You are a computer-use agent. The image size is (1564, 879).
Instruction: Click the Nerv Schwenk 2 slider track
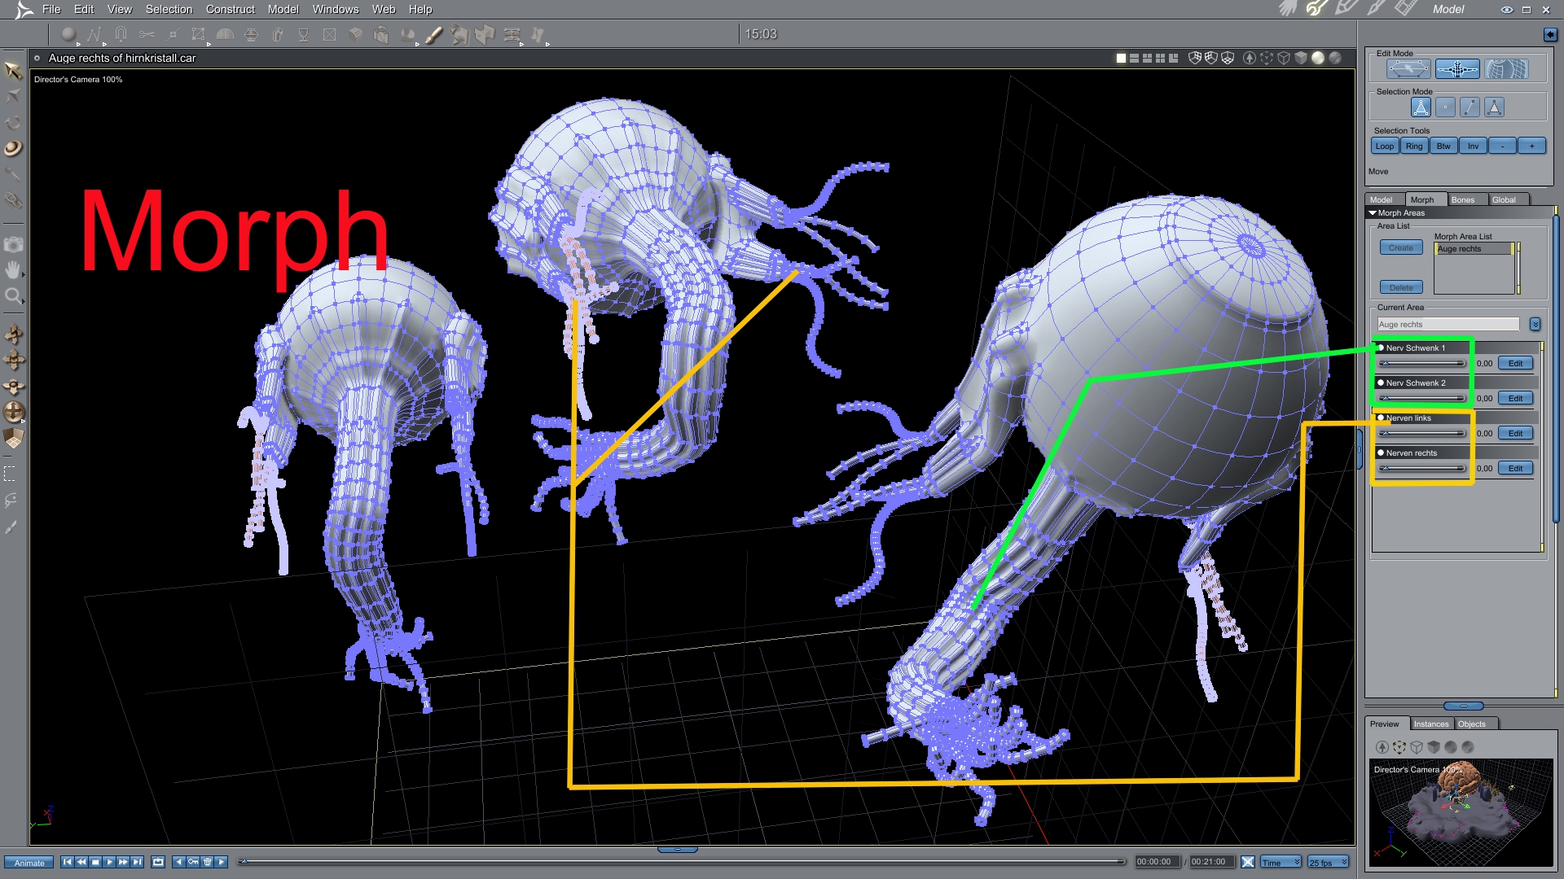1422,398
